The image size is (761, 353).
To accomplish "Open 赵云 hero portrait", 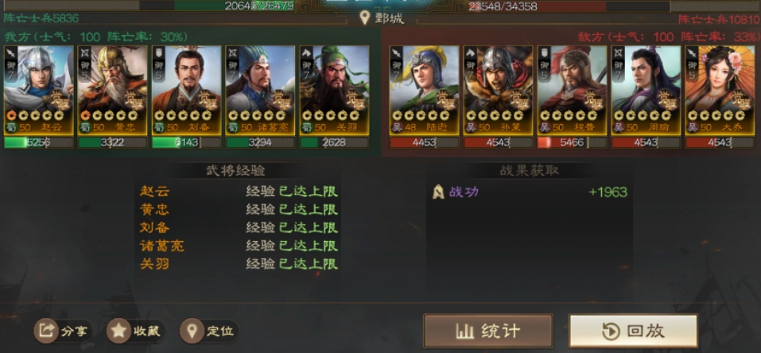I will [x=39, y=90].
